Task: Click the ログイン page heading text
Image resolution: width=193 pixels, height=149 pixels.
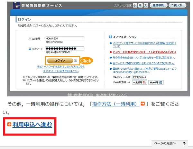Action: (24, 19)
